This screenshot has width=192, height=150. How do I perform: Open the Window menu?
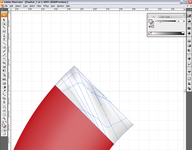(x=60, y=6)
